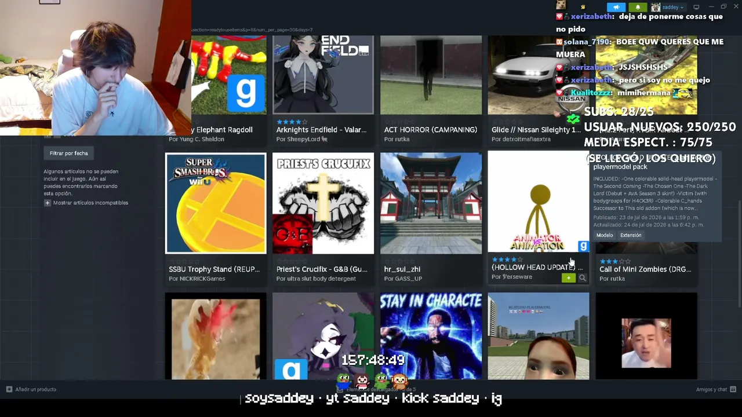The width and height of the screenshot is (742, 417).
Task: Click Hollow Head Update star rating
Action: point(508,260)
